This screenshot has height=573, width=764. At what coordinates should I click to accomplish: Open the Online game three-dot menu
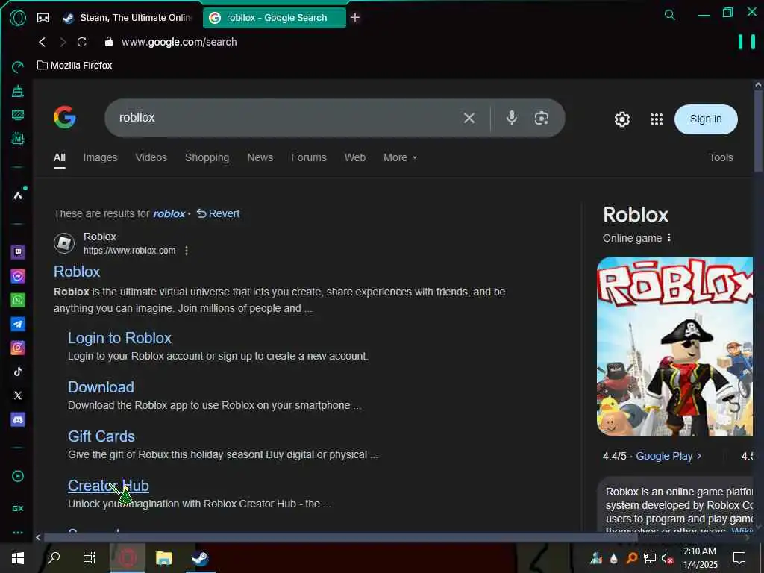[669, 237]
